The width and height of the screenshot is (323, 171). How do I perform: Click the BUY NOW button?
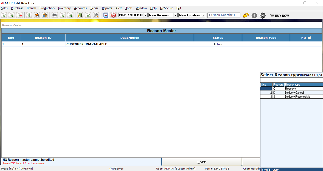pos(279,16)
